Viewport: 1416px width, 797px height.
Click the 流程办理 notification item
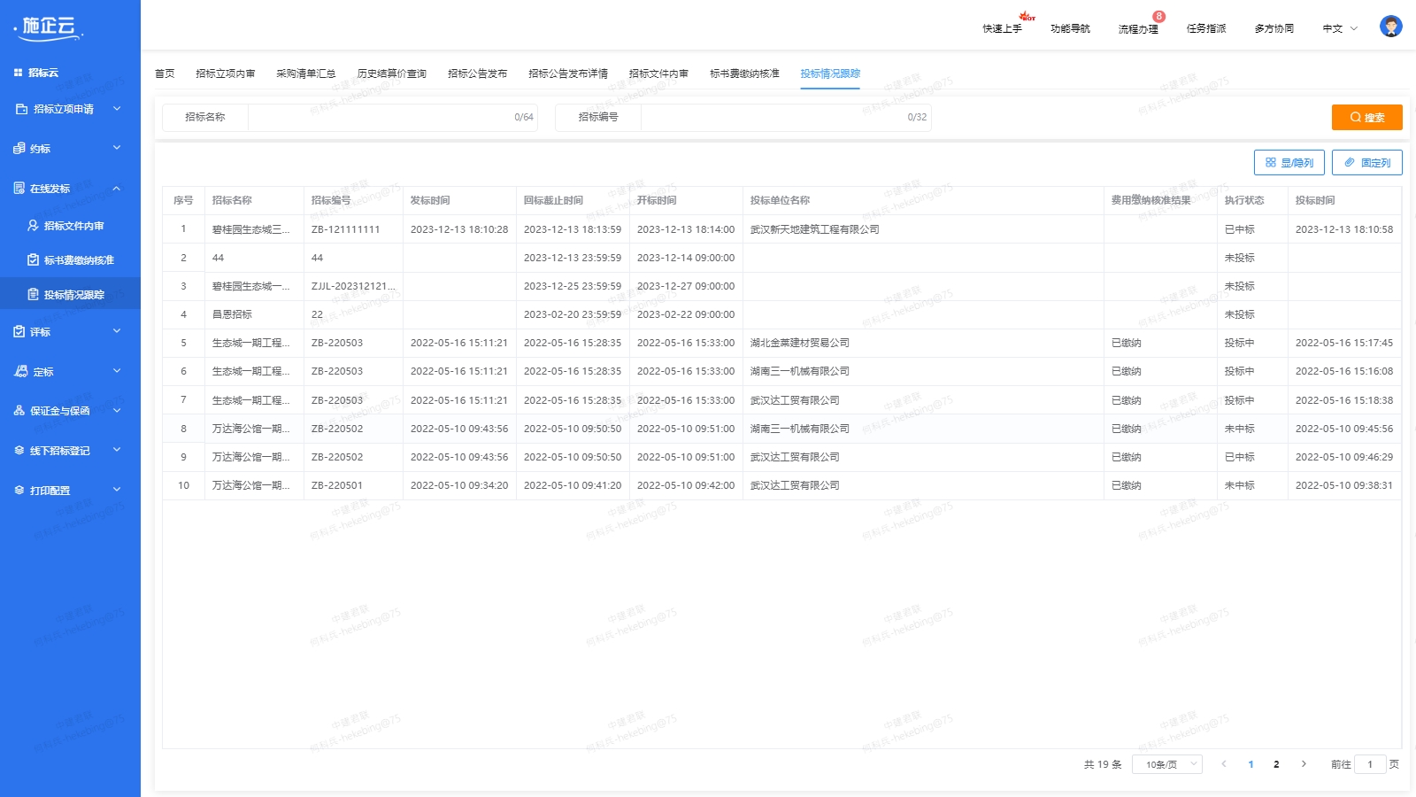pos(1137,28)
